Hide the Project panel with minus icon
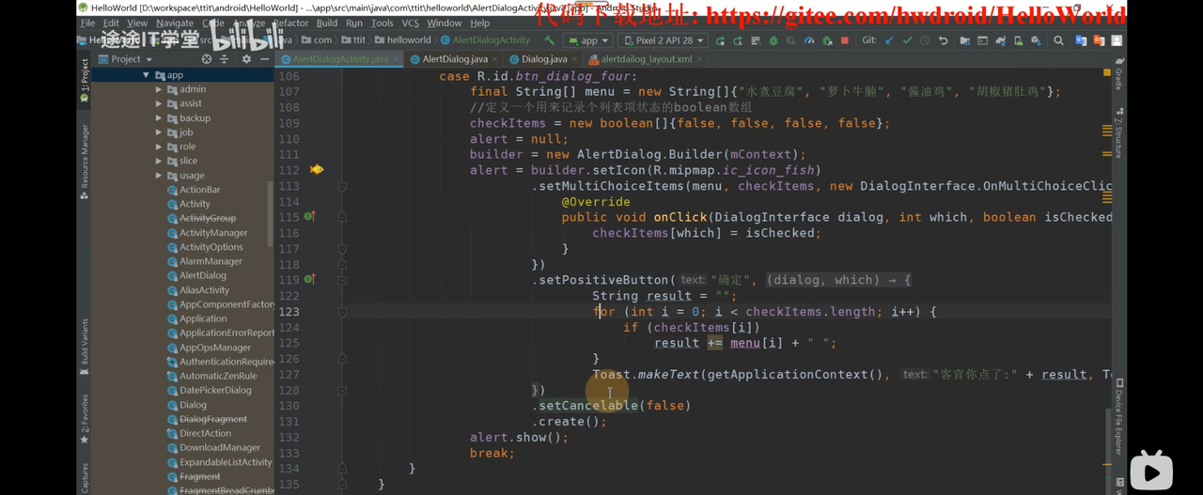Viewport: 1203px width, 495px height. [264, 58]
